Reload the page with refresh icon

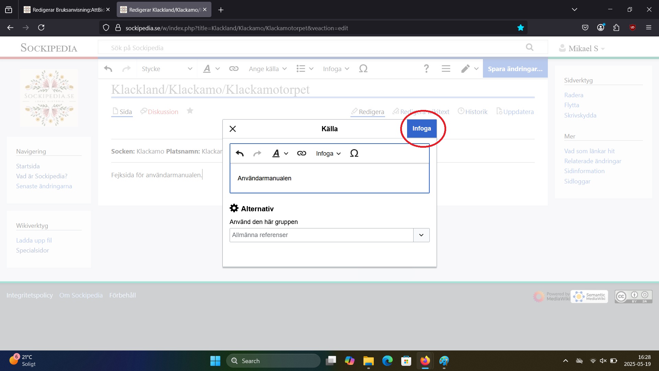click(41, 27)
